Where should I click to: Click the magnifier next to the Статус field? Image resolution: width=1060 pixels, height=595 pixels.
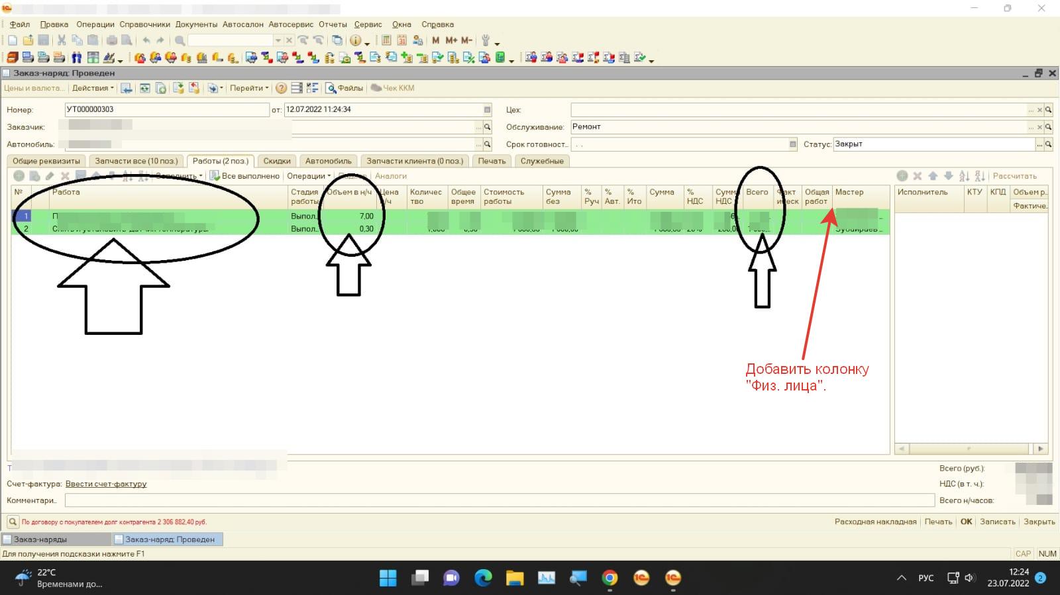[x=1048, y=144]
